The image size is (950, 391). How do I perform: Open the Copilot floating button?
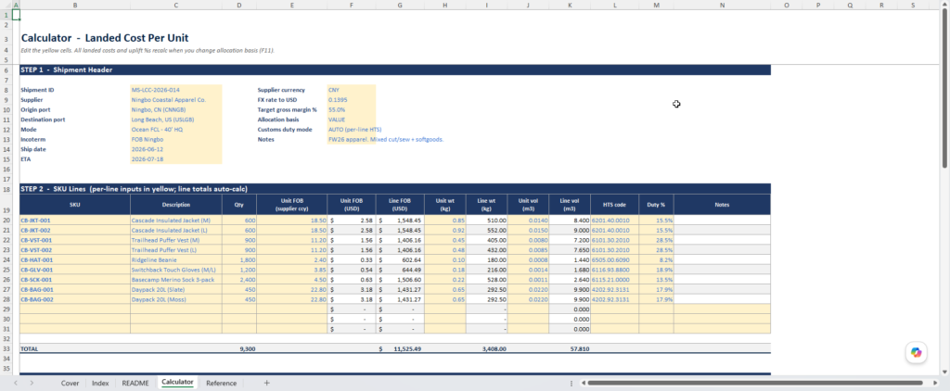click(x=916, y=352)
